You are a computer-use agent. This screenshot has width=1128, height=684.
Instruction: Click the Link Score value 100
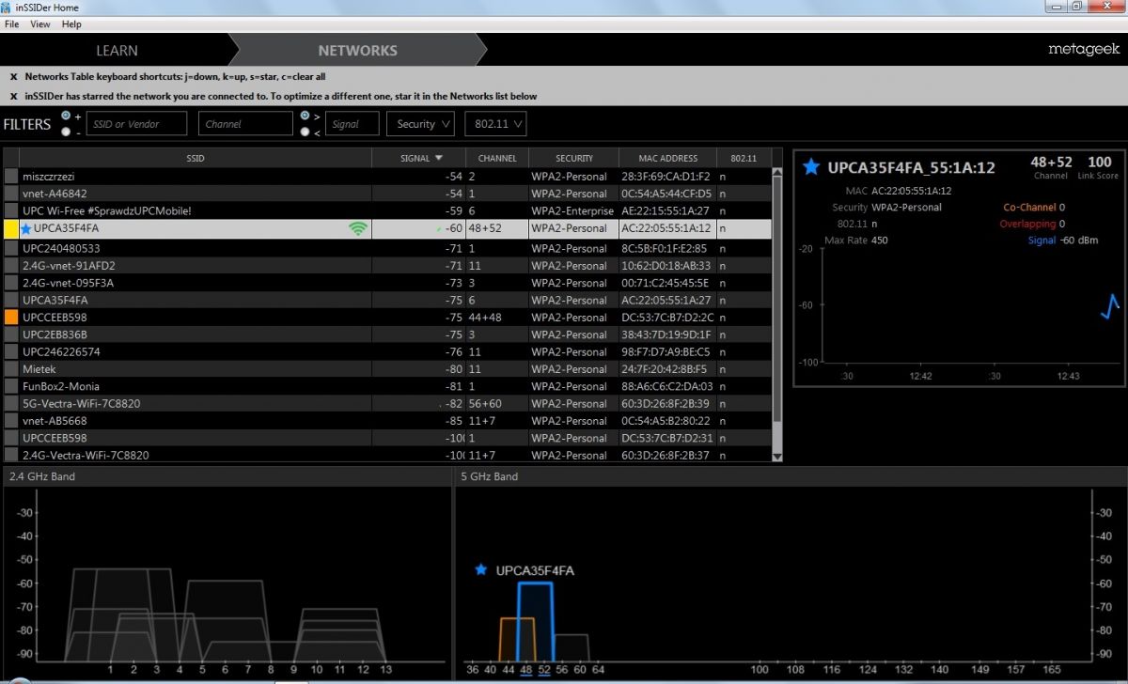pyautogui.click(x=1099, y=162)
